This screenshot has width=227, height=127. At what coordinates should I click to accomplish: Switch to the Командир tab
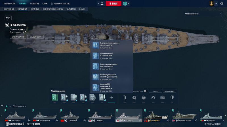pyautogui.click(x=35, y=9)
